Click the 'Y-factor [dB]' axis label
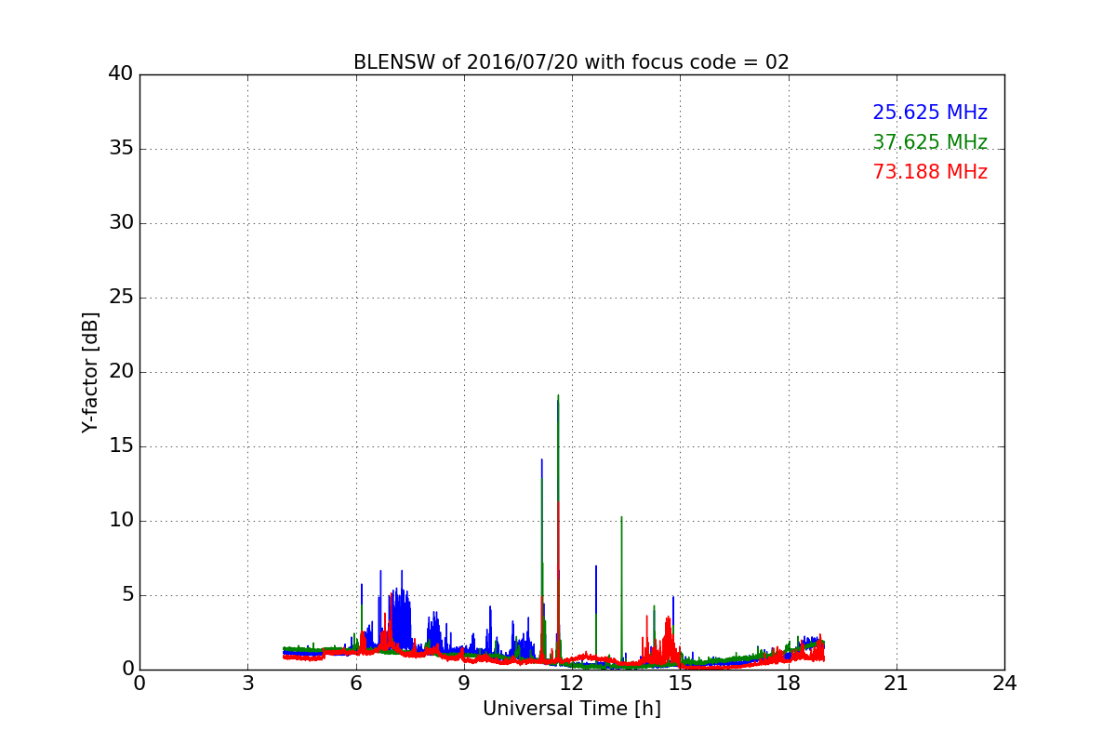1116x744 pixels. (x=90, y=372)
